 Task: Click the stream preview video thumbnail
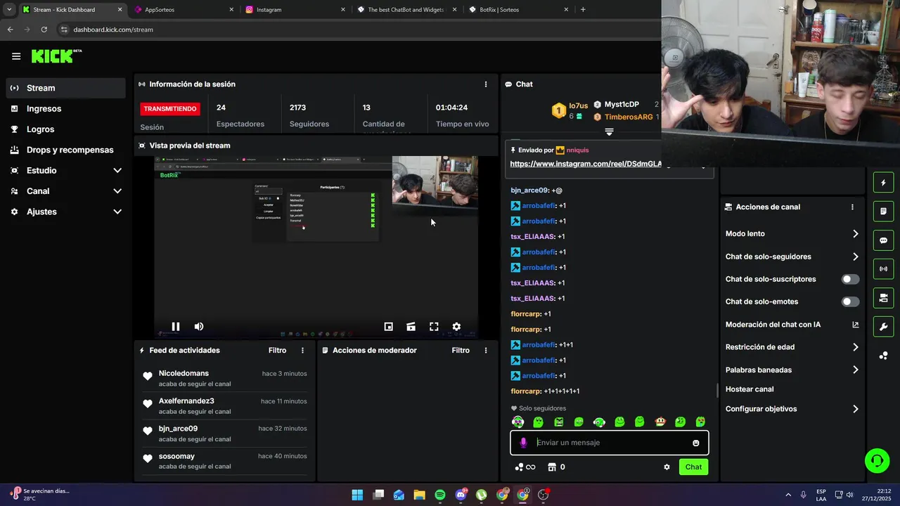click(x=316, y=247)
